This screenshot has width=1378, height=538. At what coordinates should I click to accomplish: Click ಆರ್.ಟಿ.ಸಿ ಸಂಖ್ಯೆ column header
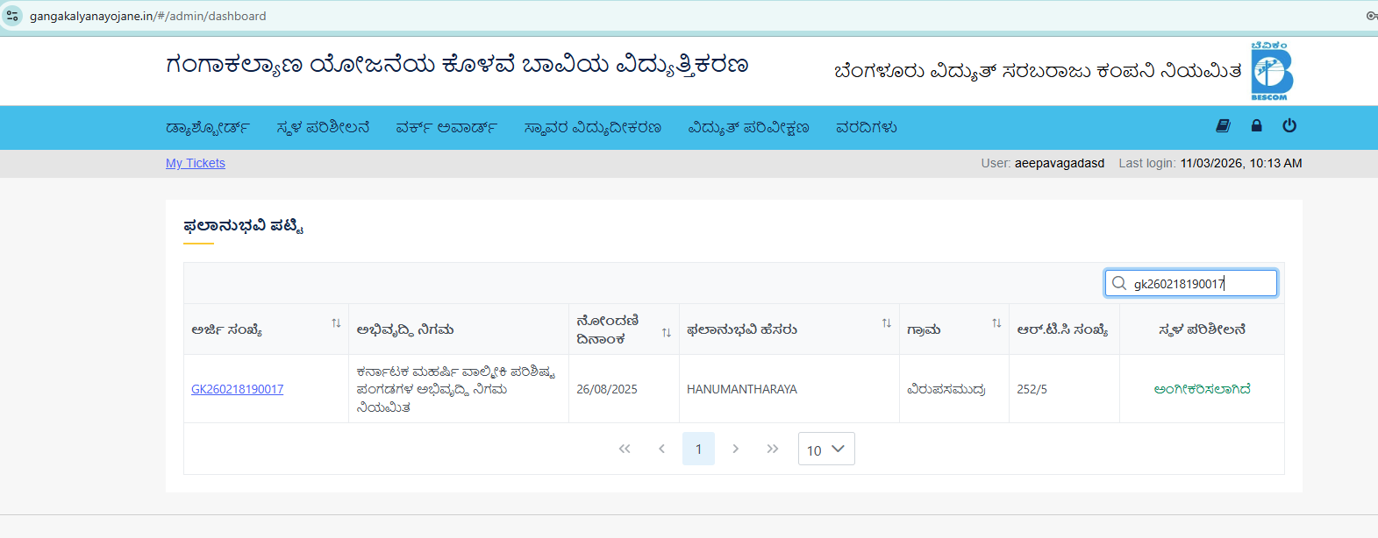[x=1062, y=330]
